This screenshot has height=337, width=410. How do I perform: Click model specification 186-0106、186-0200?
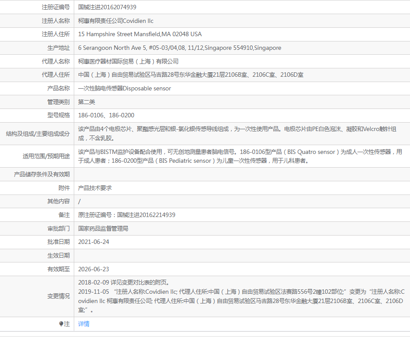pos(106,115)
